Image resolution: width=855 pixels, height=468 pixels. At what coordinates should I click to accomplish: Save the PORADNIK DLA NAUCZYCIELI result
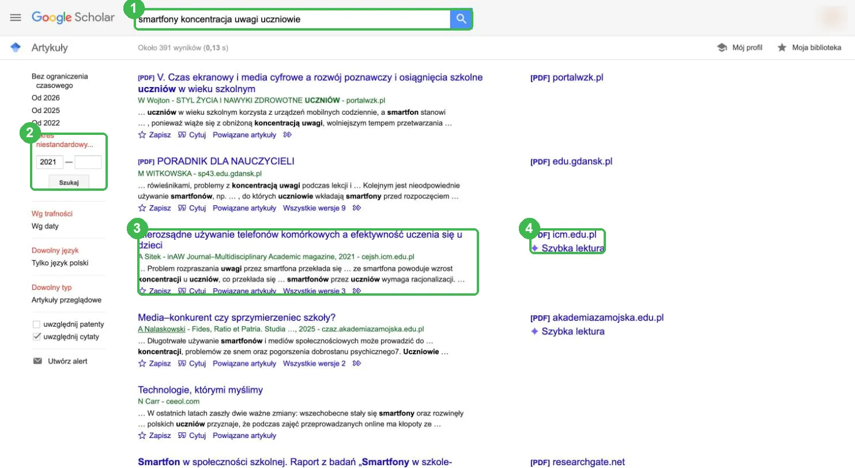click(x=155, y=208)
